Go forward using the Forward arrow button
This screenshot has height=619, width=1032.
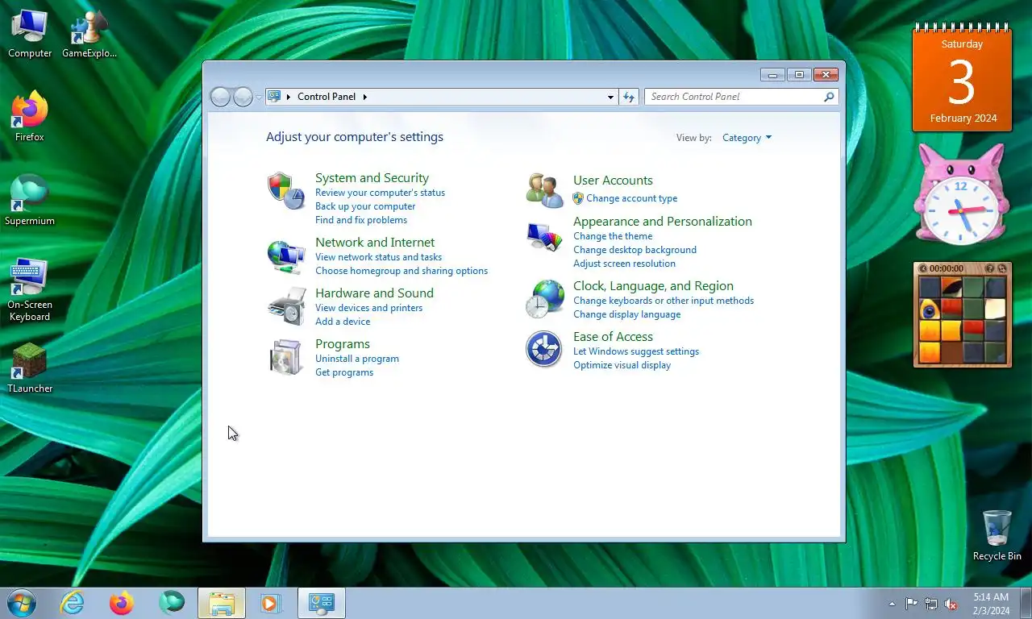(x=243, y=97)
